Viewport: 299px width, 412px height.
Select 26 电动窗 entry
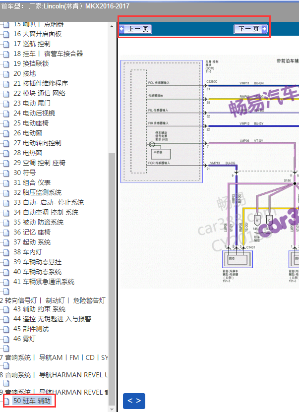coord(28,133)
